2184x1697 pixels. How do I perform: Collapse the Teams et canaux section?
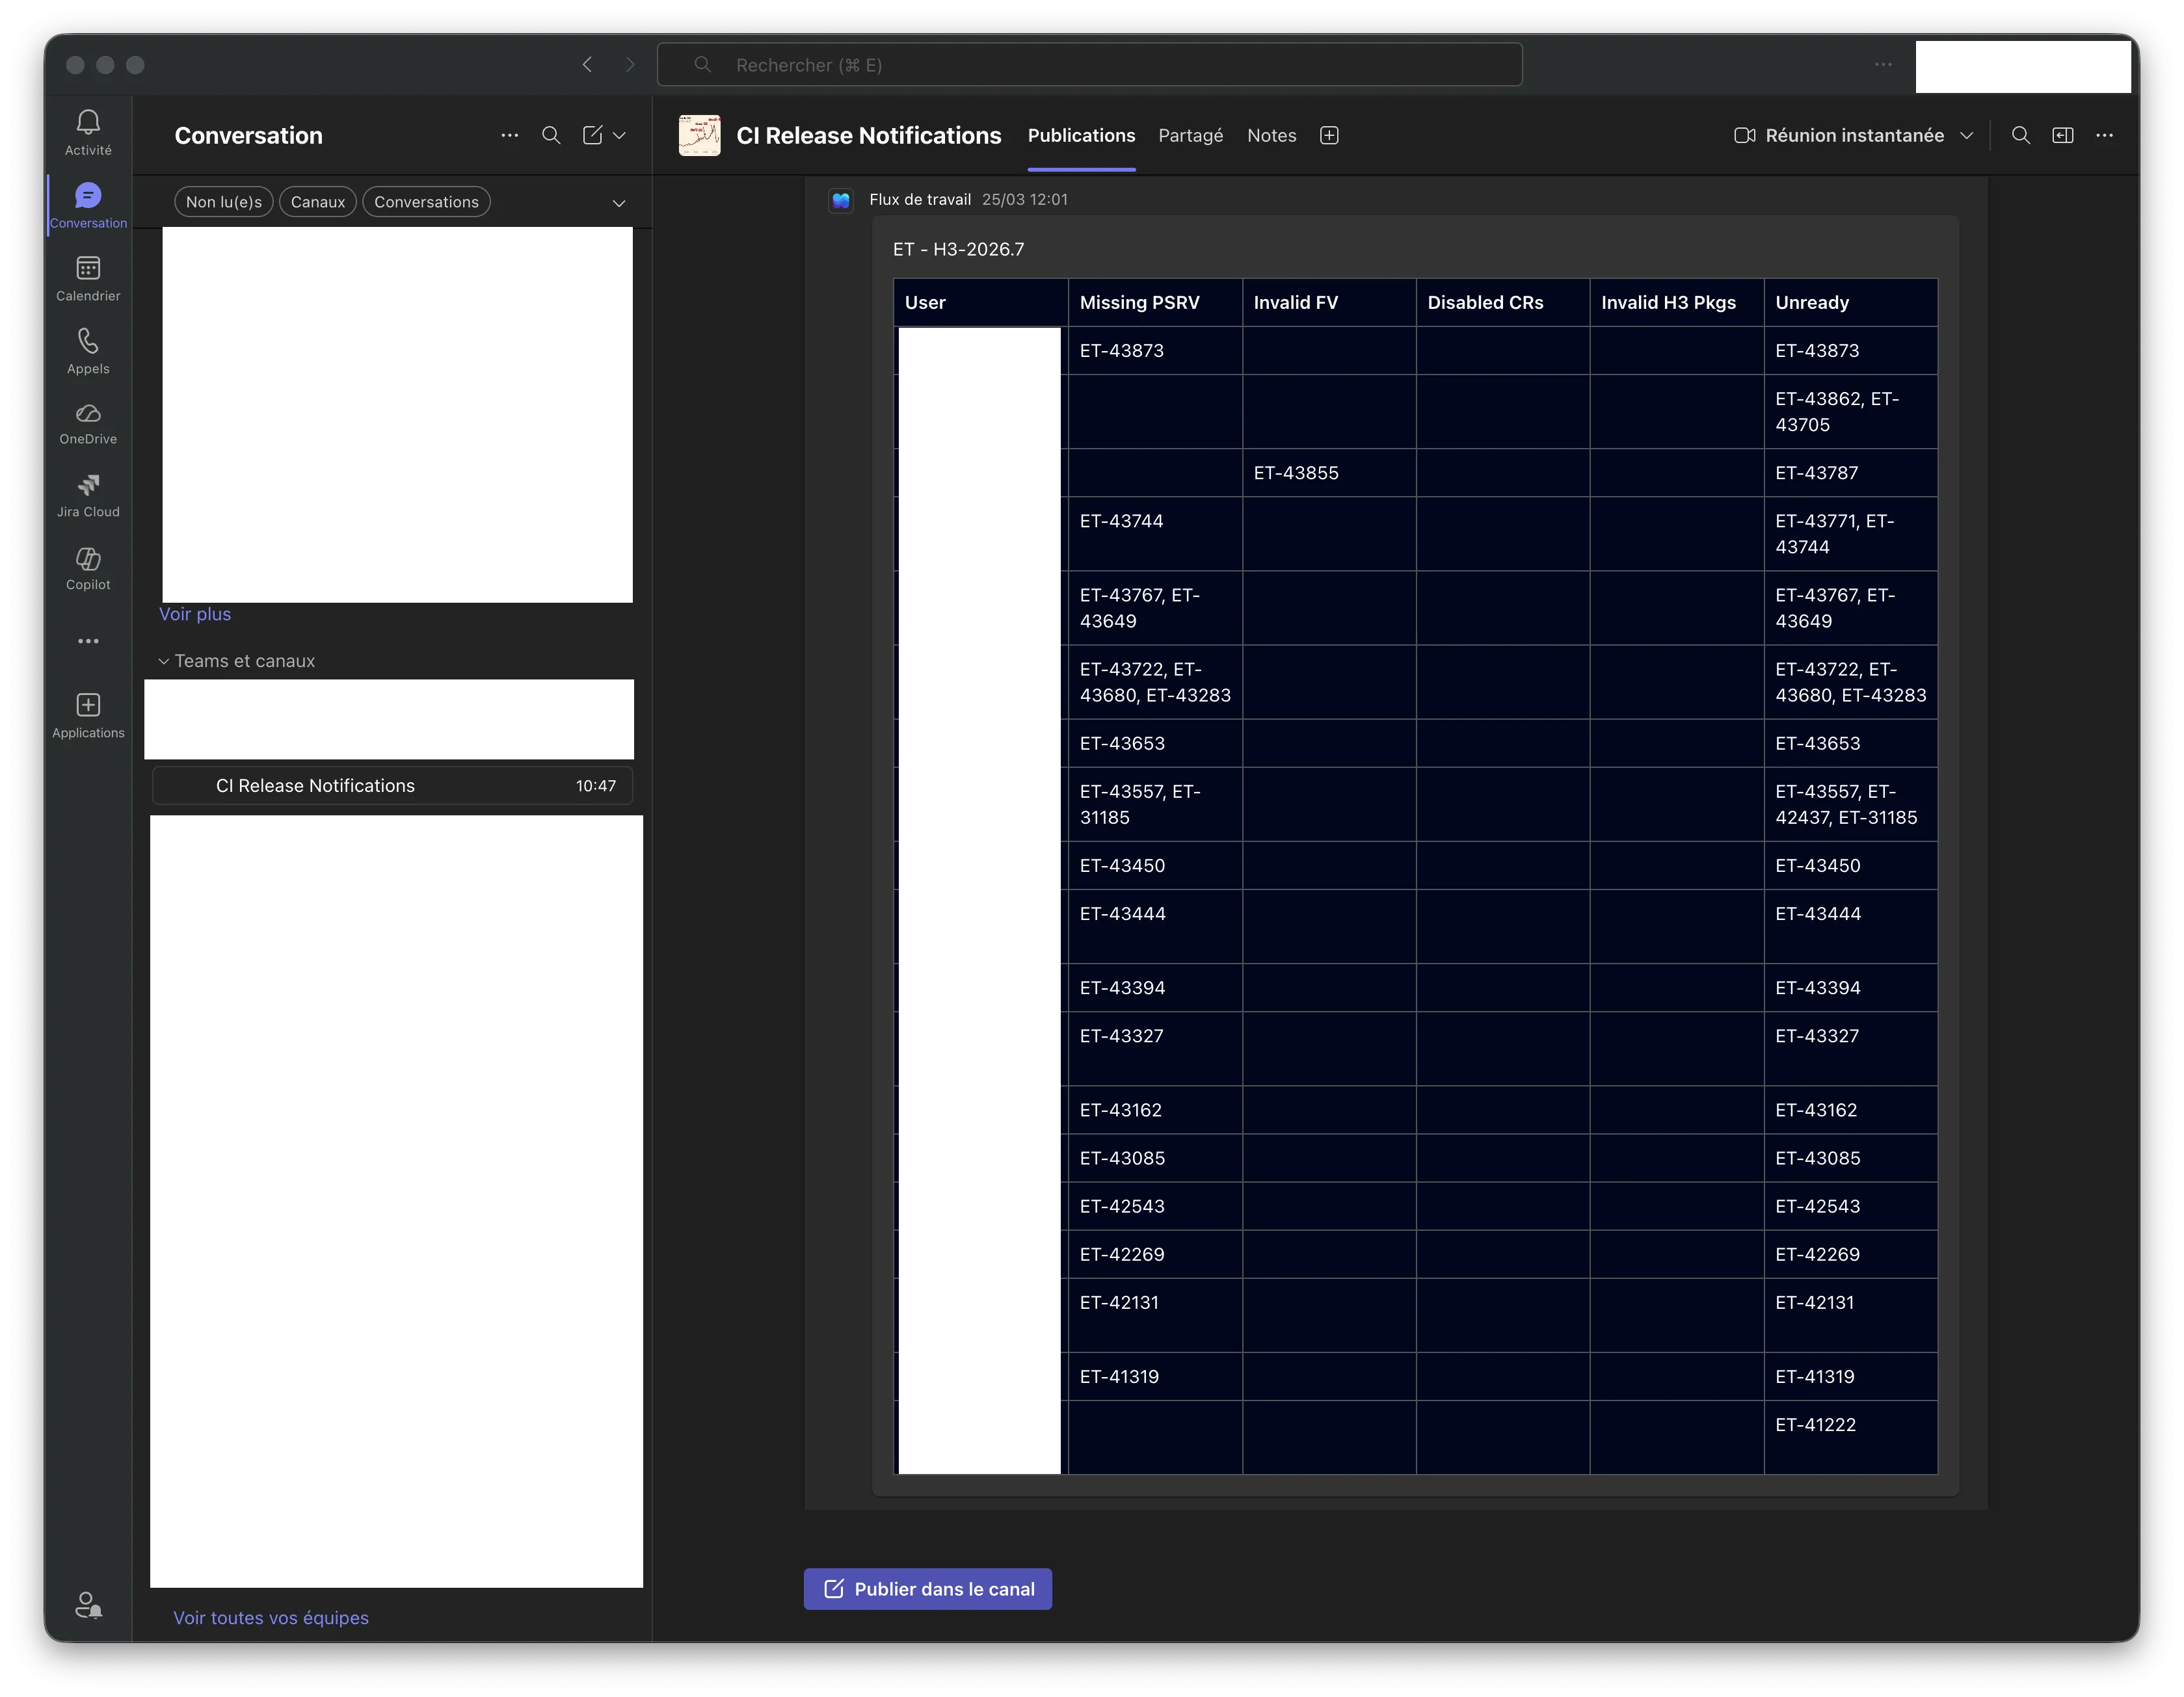[164, 661]
